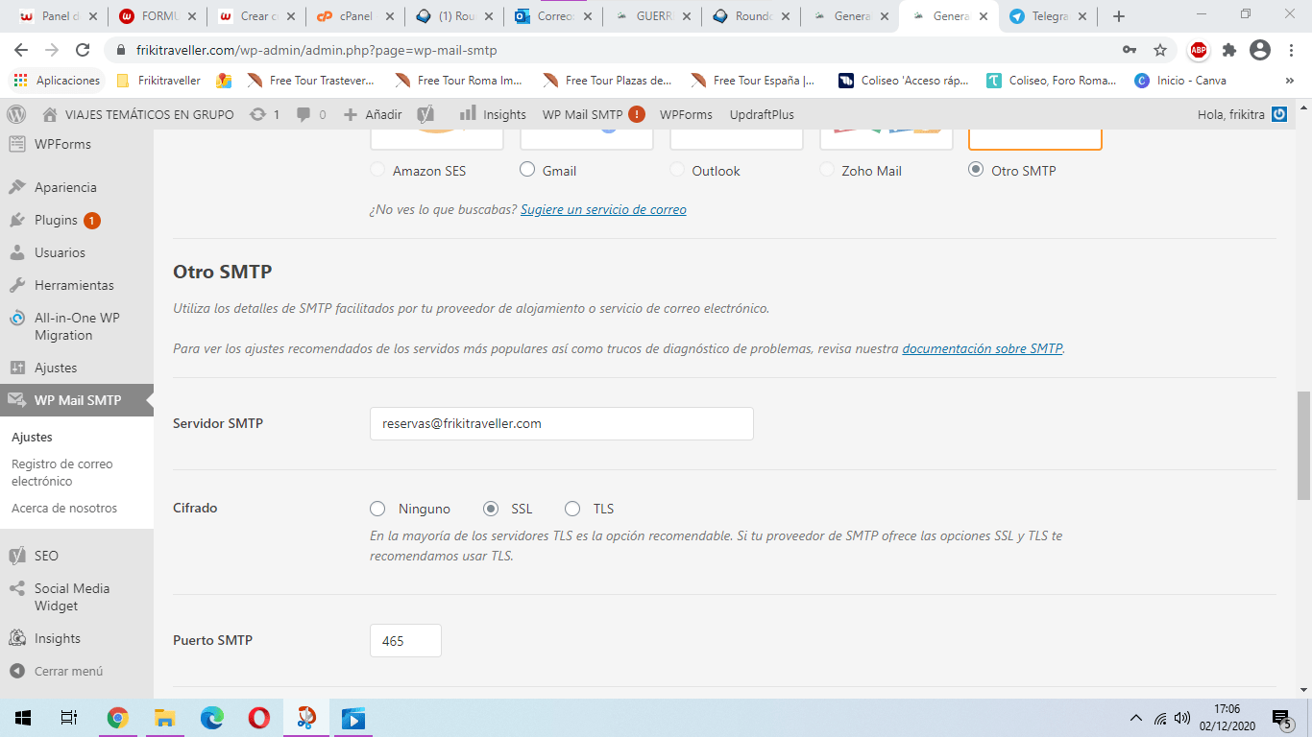Open the notification center icon
Image resolution: width=1312 pixels, height=737 pixels.
(1281, 718)
